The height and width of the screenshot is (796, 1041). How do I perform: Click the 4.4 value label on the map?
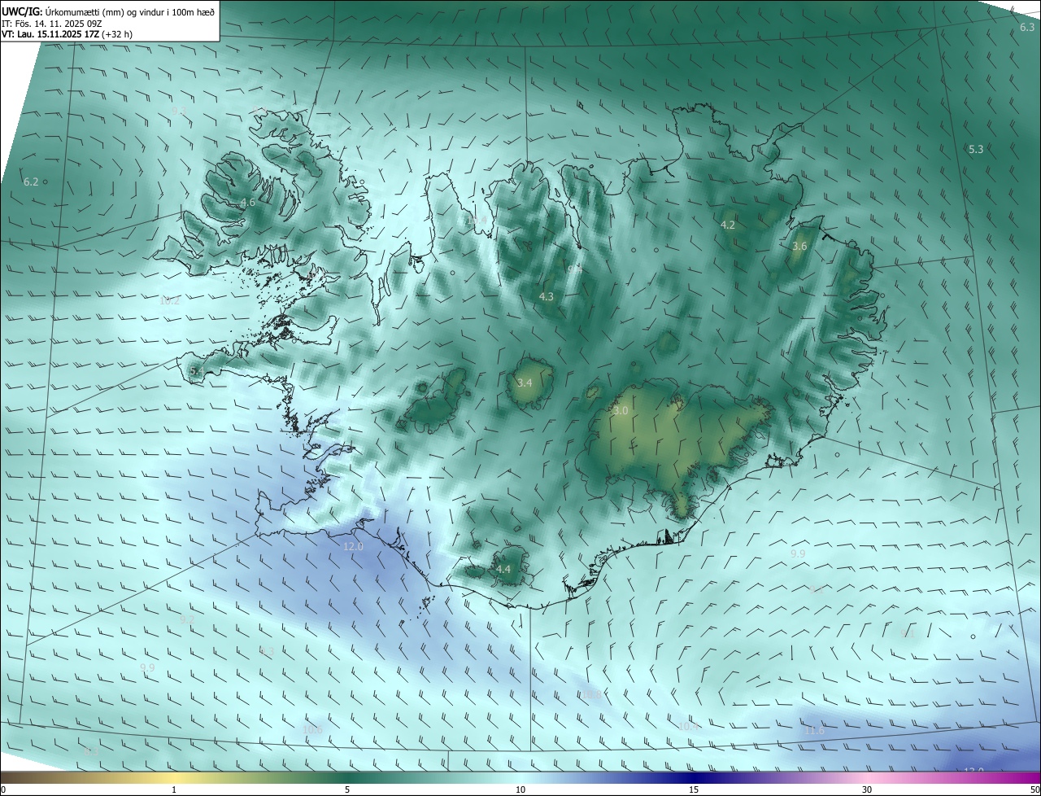pyautogui.click(x=503, y=569)
